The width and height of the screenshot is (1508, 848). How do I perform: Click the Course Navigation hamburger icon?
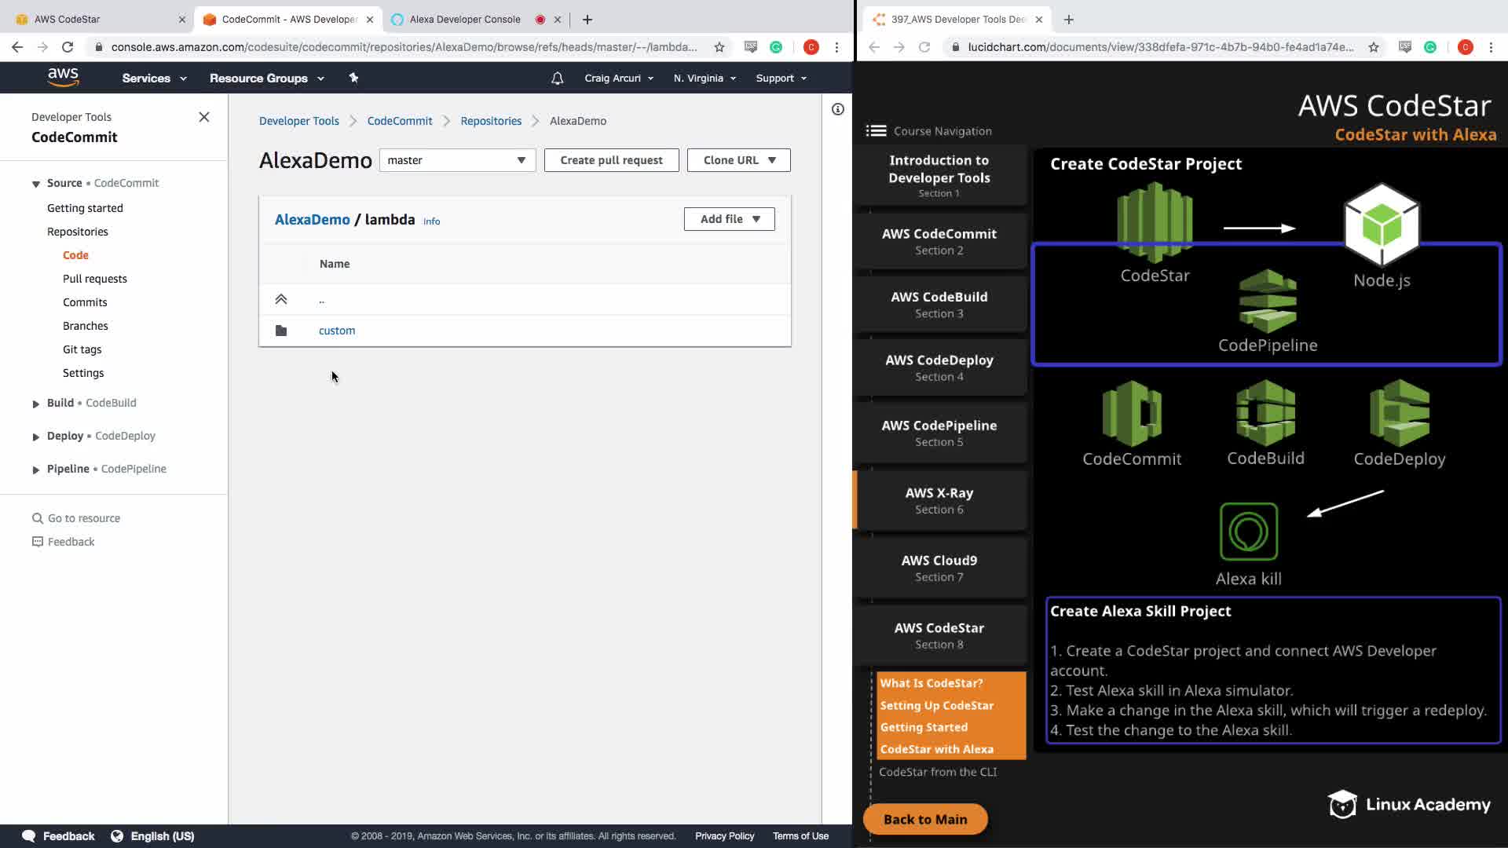(x=876, y=131)
